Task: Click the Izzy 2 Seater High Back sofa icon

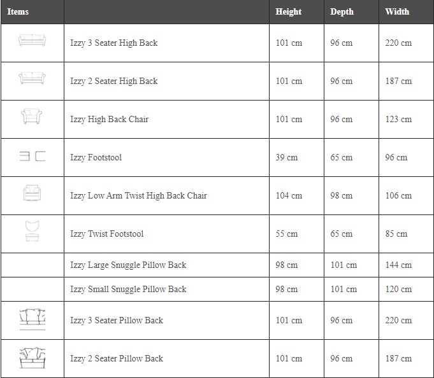Action: click(x=32, y=79)
